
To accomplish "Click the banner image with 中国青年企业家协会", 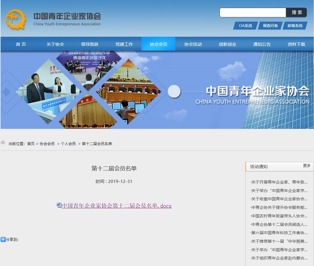I will pos(157,90).
